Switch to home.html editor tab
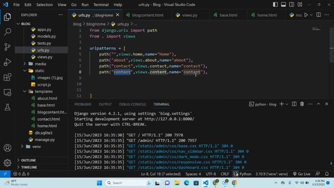Viewport: 334px width, 188px height. [x=267, y=15]
